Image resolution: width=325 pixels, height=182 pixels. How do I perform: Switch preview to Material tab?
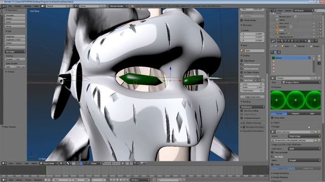(x=296, y=113)
